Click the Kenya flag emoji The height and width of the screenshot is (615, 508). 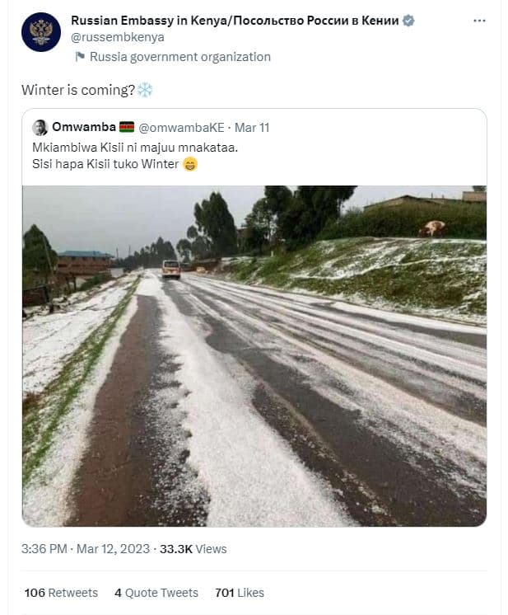(126, 128)
